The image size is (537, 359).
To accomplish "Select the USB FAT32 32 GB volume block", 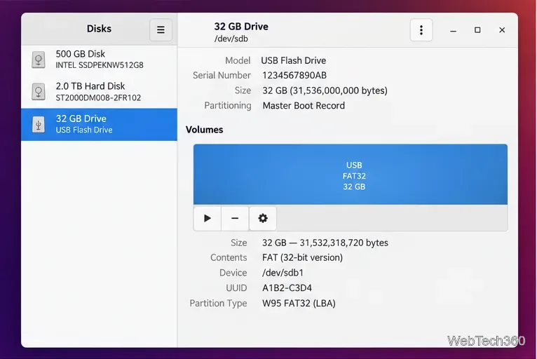I will pyautogui.click(x=351, y=175).
